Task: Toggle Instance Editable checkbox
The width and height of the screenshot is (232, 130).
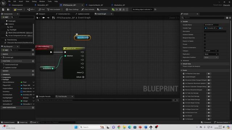Action: (x=205, y=35)
